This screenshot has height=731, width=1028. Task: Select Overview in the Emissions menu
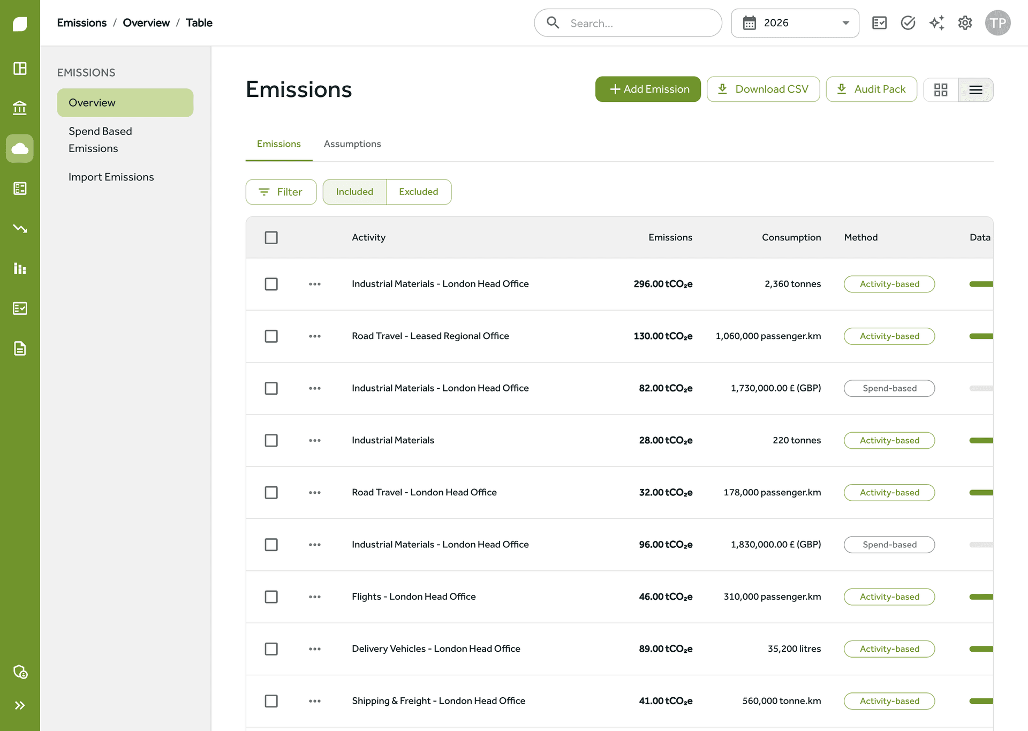[x=125, y=103]
